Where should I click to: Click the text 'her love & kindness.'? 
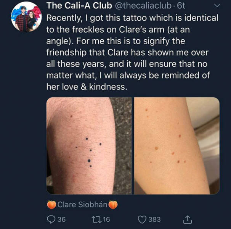[86, 87]
